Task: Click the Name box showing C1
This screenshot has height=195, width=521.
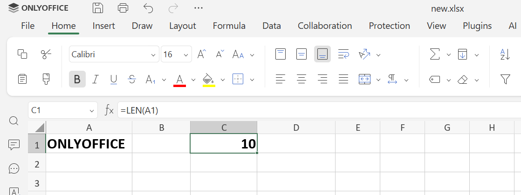Action: (x=63, y=110)
